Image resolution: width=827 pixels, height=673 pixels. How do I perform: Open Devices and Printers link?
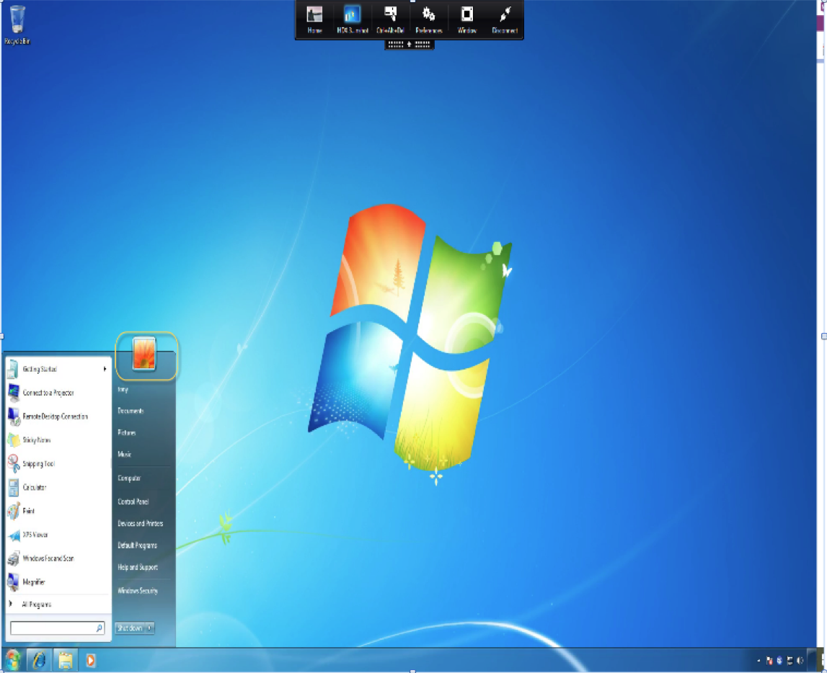(140, 524)
